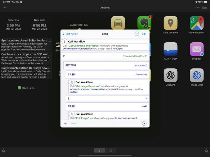The width and height of the screenshot is (210, 157).
Task: Tap the plus icon in the Actions top bar
Action: pyautogui.click(x=5, y=8)
